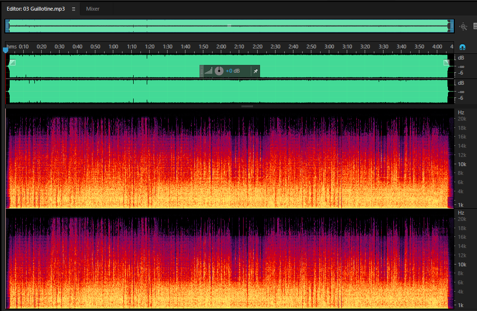Viewport: 477px width, 311px height.
Task: Open the Editor panel menu icon
Action: pos(73,9)
